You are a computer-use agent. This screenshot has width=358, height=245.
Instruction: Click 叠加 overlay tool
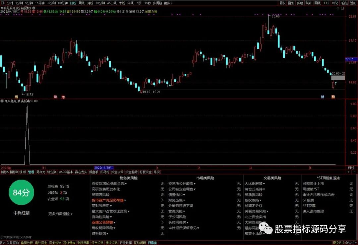point(291,3)
